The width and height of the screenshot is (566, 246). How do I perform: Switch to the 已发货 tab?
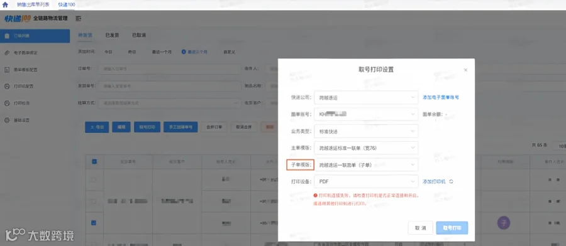click(x=113, y=35)
